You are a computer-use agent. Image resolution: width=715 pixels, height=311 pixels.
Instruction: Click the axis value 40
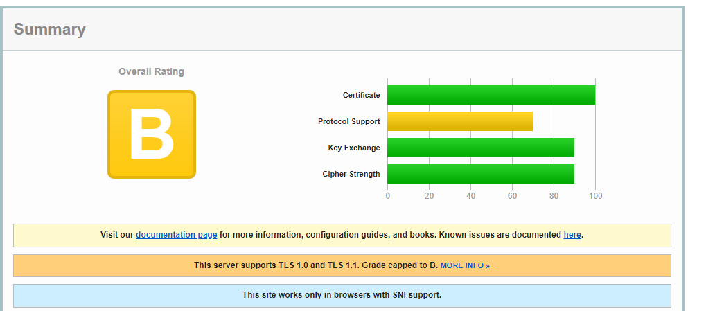point(470,196)
